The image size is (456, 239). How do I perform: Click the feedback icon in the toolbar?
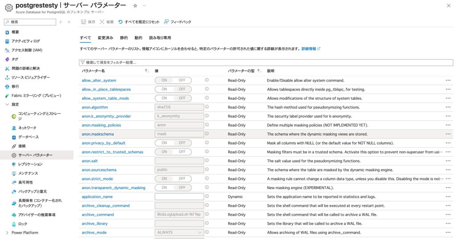pos(167,21)
